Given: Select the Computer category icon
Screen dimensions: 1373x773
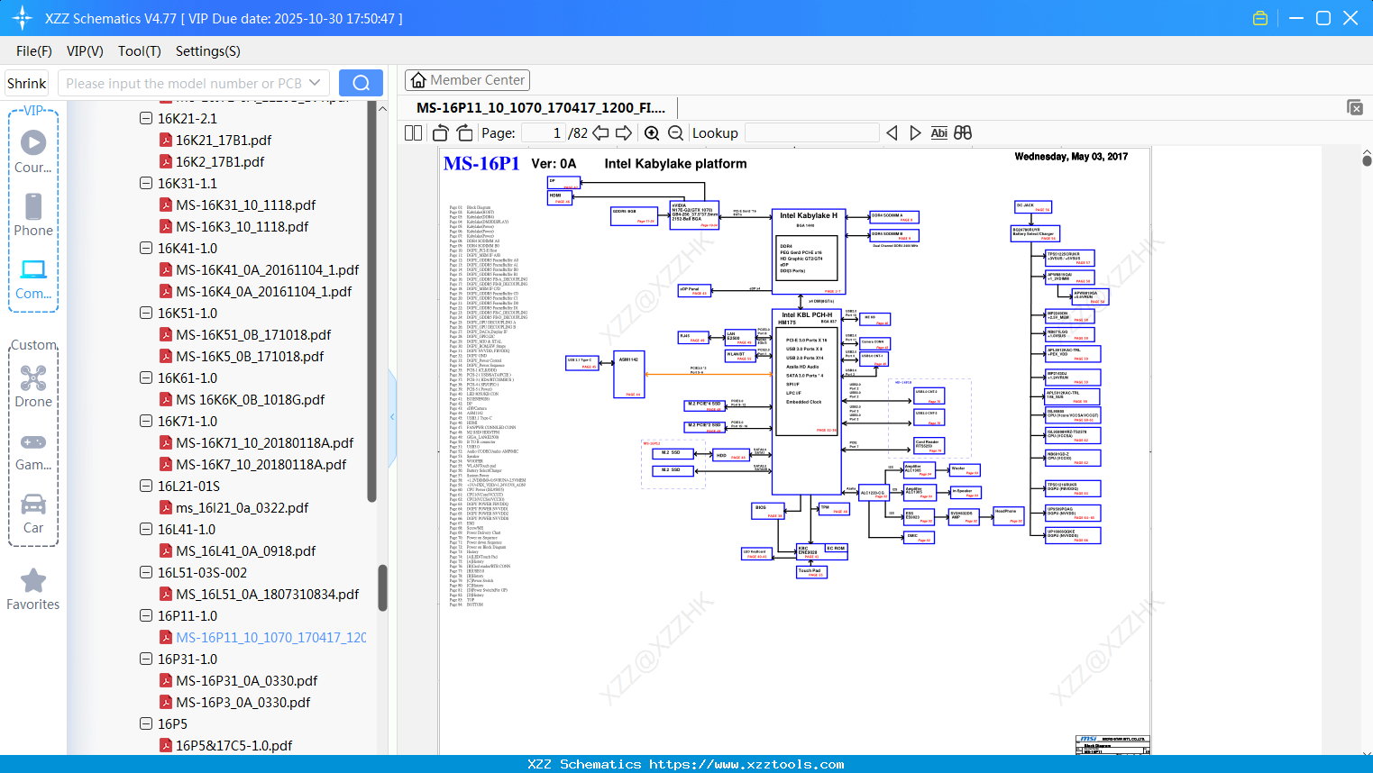Looking at the screenshot, I should click(33, 278).
